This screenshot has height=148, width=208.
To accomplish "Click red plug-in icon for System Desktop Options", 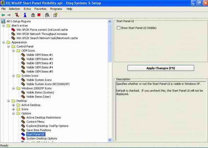I will (23, 138).
